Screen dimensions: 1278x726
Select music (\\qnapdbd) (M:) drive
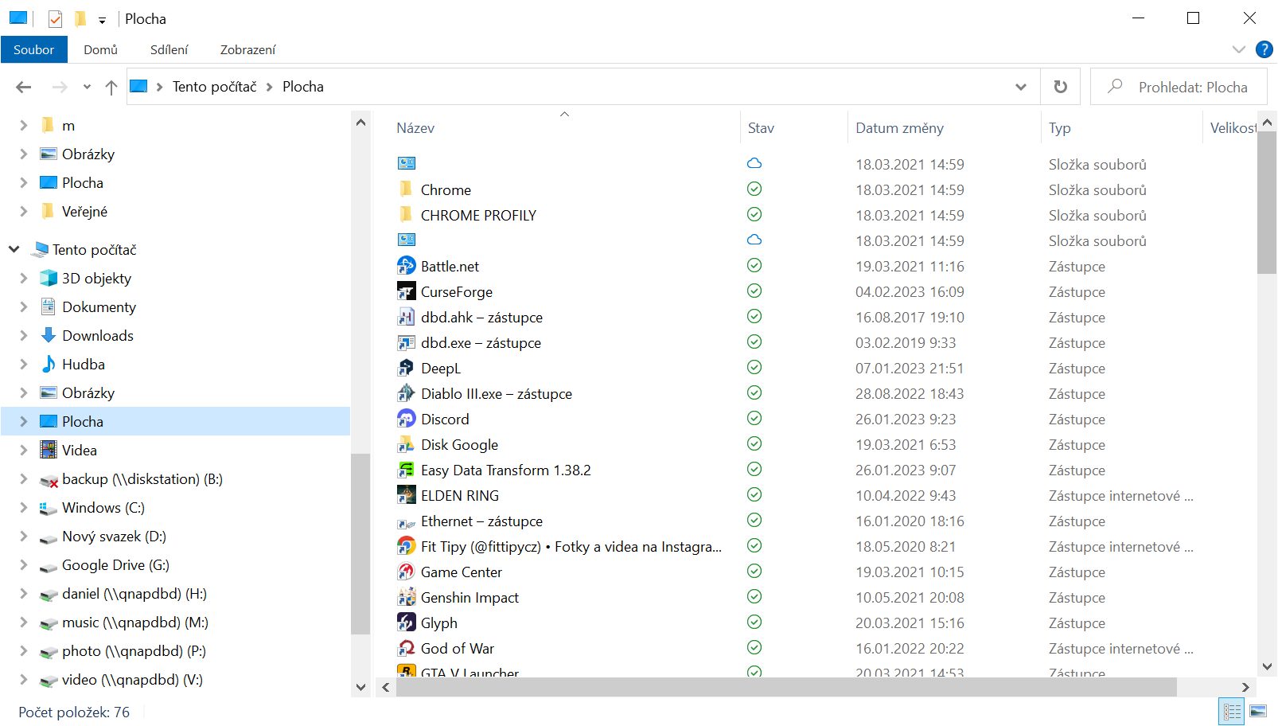[135, 622]
